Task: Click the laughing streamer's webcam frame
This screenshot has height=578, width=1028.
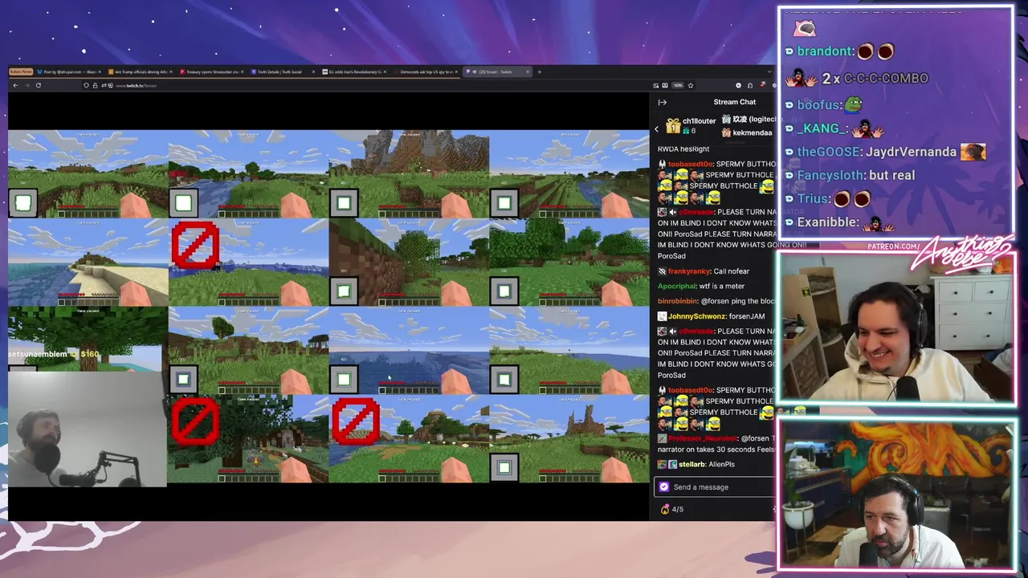Action: (896, 327)
